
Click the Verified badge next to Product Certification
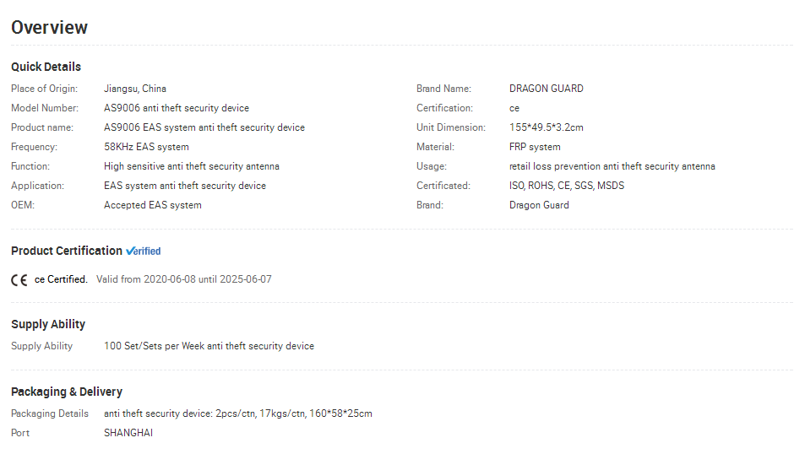pyautogui.click(x=144, y=251)
